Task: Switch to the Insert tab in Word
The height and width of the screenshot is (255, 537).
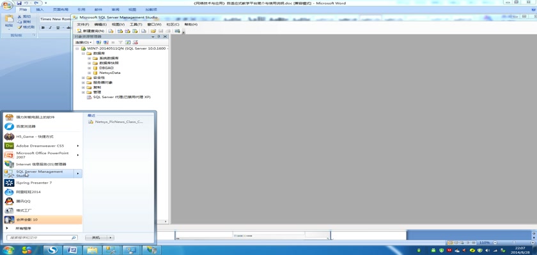Action: tap(40, 10)
